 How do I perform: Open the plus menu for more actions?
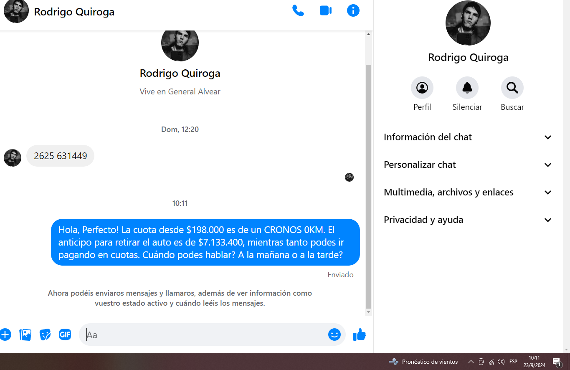tap(5, 335)
